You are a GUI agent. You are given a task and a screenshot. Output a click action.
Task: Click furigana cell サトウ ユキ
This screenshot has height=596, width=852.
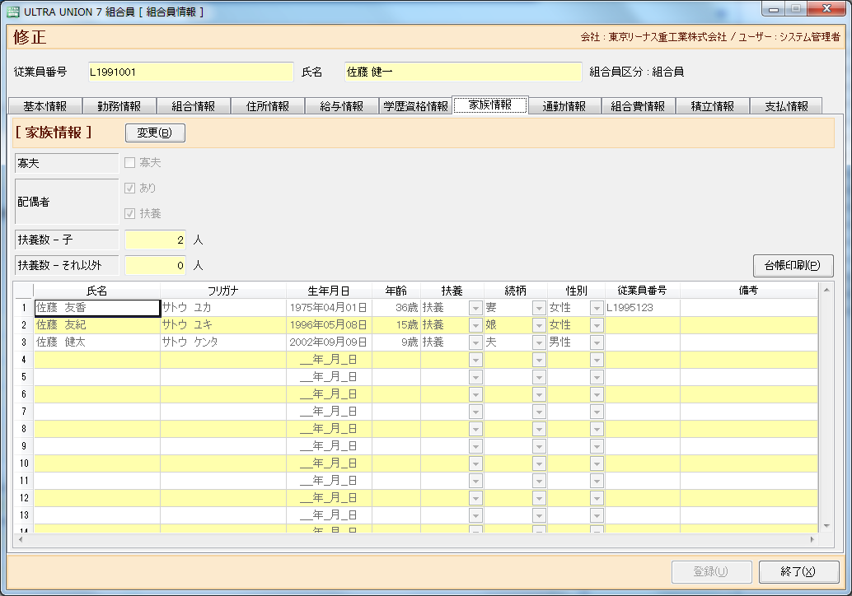click(x=223, y=325)
